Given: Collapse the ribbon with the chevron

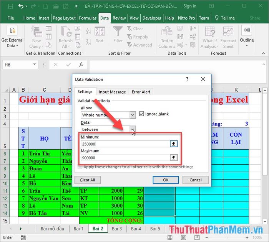Looking at the screenshot, I should tap(264, 53).
